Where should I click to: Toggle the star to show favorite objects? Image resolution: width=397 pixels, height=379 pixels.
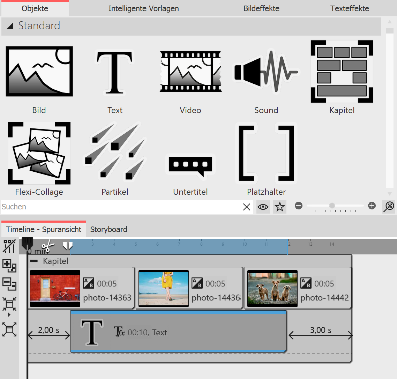pyautogui.click(x=279, y=207)
